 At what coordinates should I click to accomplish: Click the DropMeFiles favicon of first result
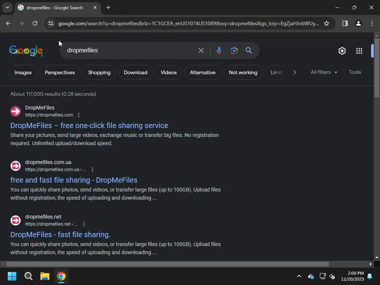(16, 111)
